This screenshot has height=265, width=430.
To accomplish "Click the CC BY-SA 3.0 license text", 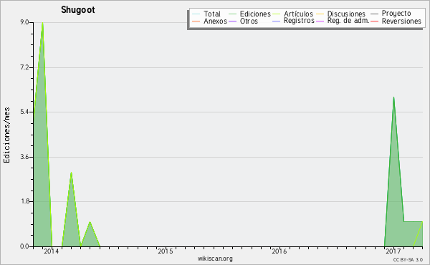I will click(408, 259).
